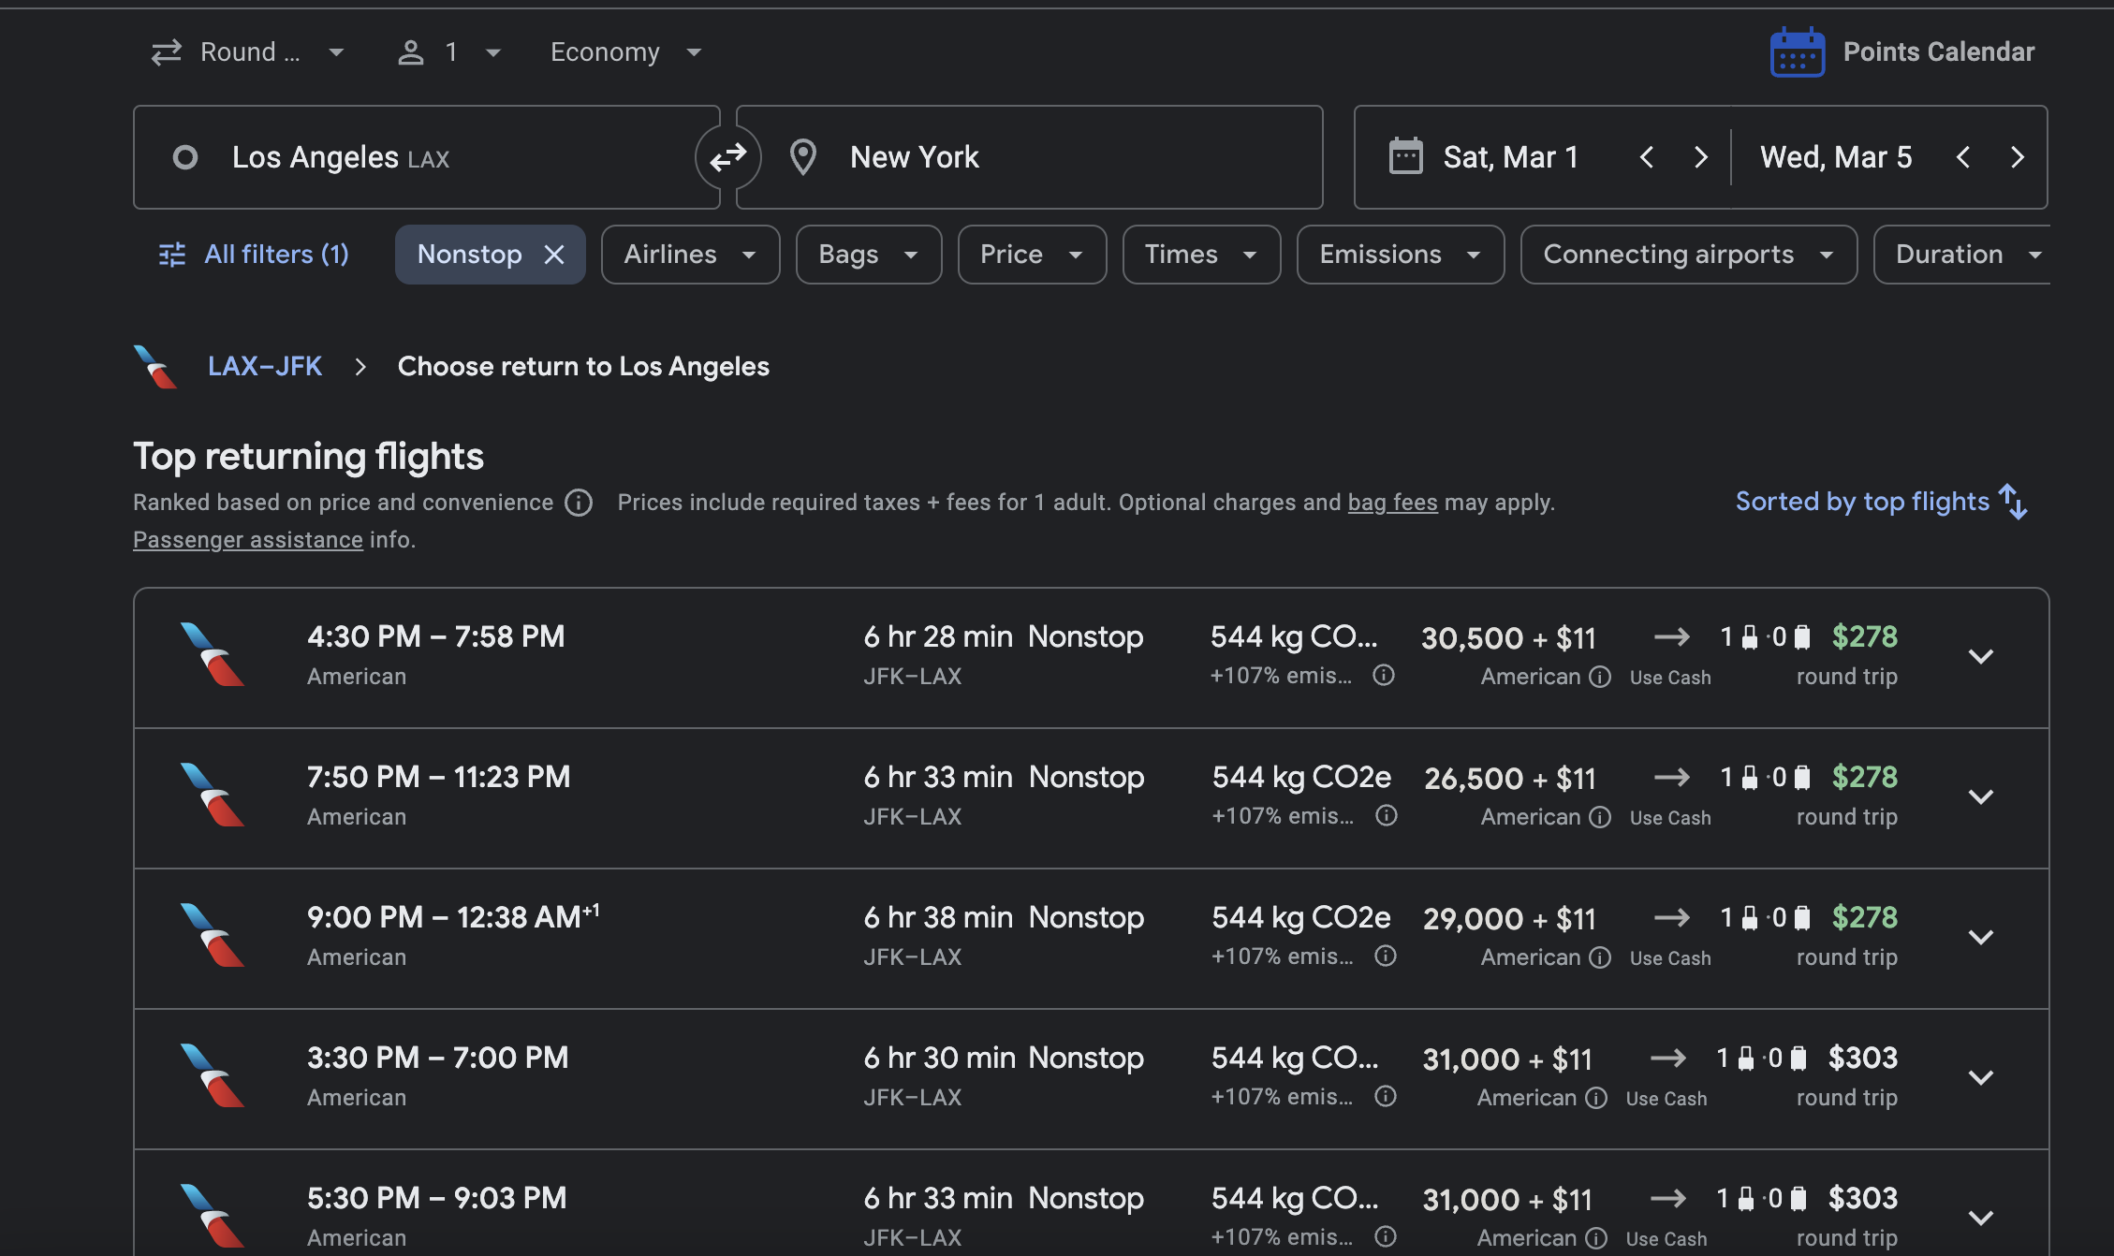Viewport: 2114px width, 1256px height.
Task: Click American logo on 4:30 PM flight
Action: coord(213,654)
